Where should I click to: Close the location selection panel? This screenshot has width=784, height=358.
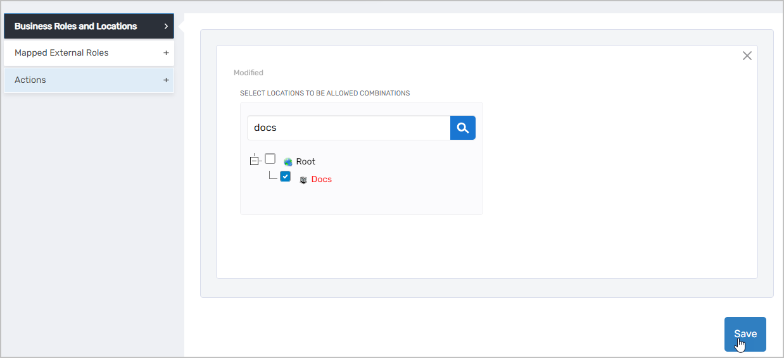click(747, 56)
